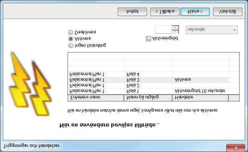Sort by Enhetens namn column header
Image resolution: width=248 pixels, height=152 pixels.
point(96,98)
